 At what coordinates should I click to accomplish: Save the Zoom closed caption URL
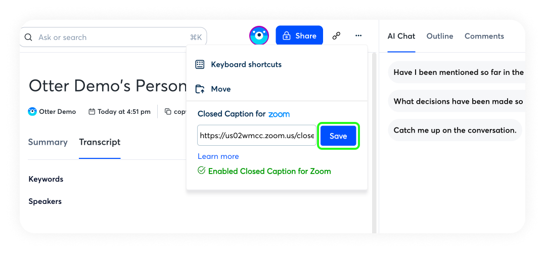coord(338,136)
